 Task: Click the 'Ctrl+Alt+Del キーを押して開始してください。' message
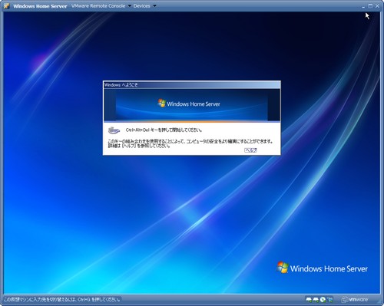coord(164,130)
